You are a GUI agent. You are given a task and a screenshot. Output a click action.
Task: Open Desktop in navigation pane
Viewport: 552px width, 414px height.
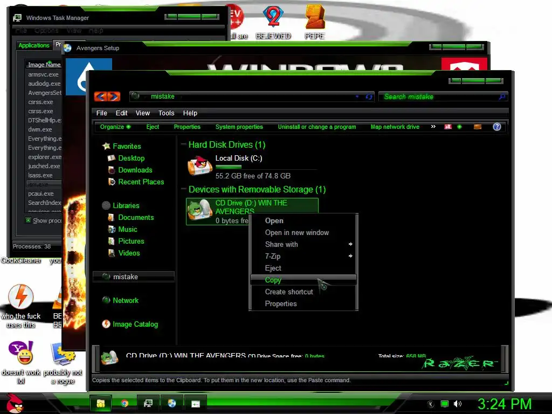tap(132, 158)
